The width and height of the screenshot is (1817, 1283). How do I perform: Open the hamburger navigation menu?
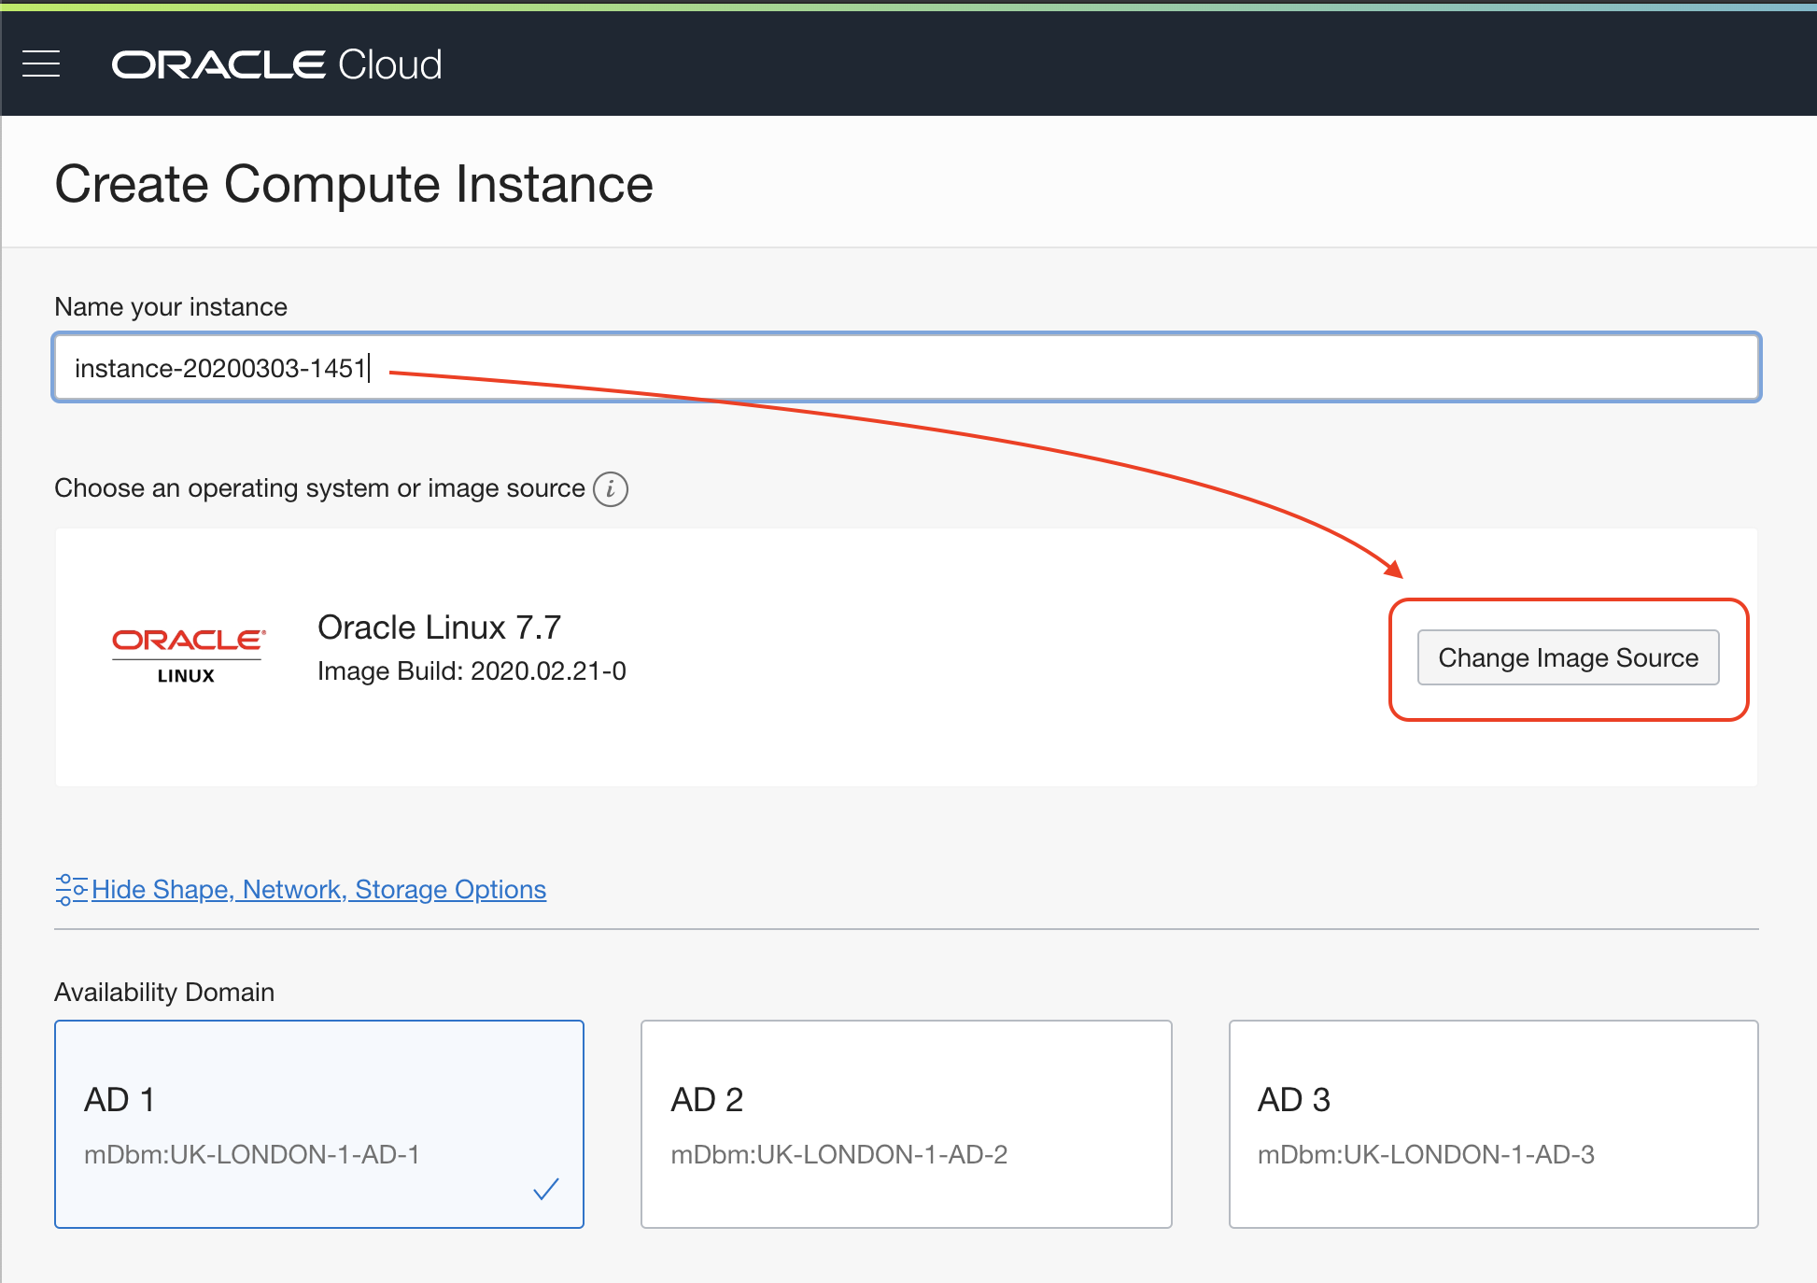pyautogui.click(x=41, y=63)
